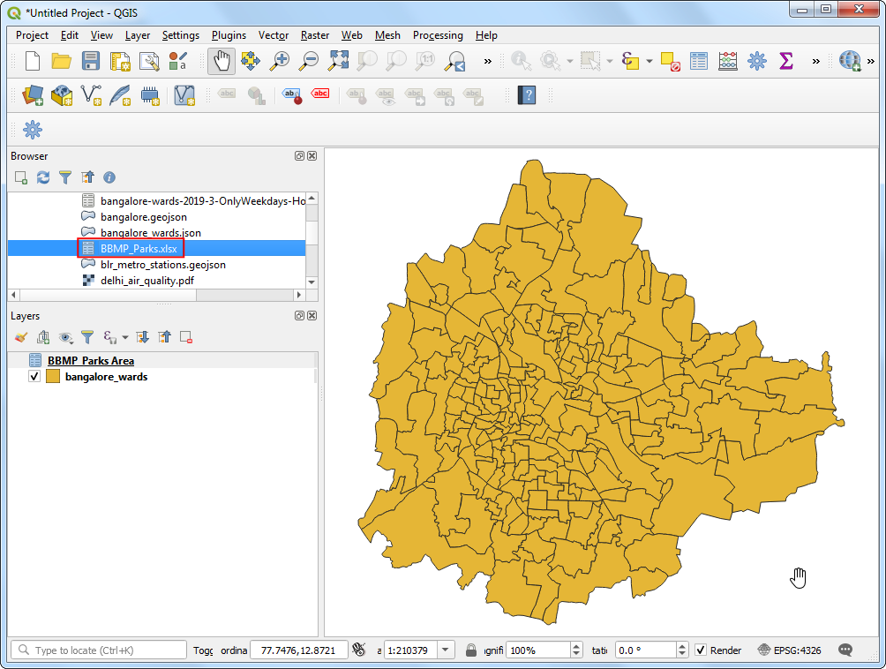Image resolution: width=886 pixels, height=669 pixels.
Task: Open the Layer Styling panel icon
Action: (x=19, y=337)
